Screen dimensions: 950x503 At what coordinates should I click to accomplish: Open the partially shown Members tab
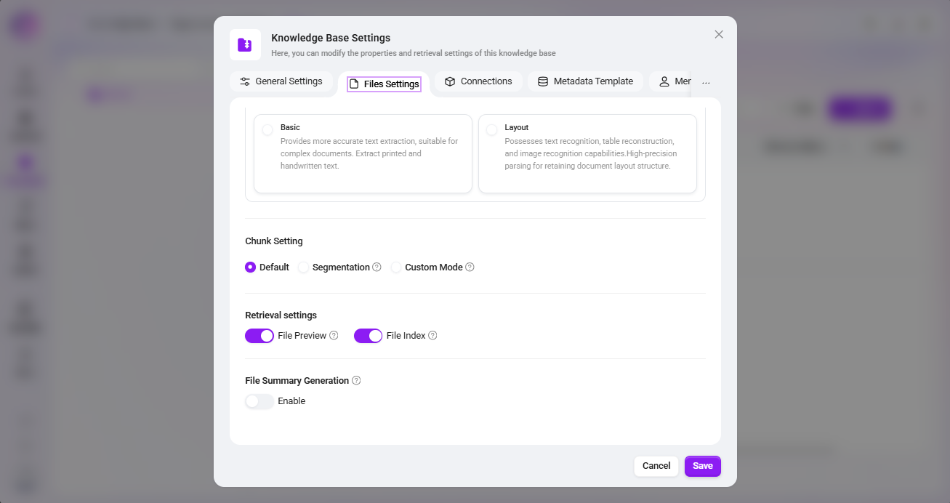tap(674, 81)
